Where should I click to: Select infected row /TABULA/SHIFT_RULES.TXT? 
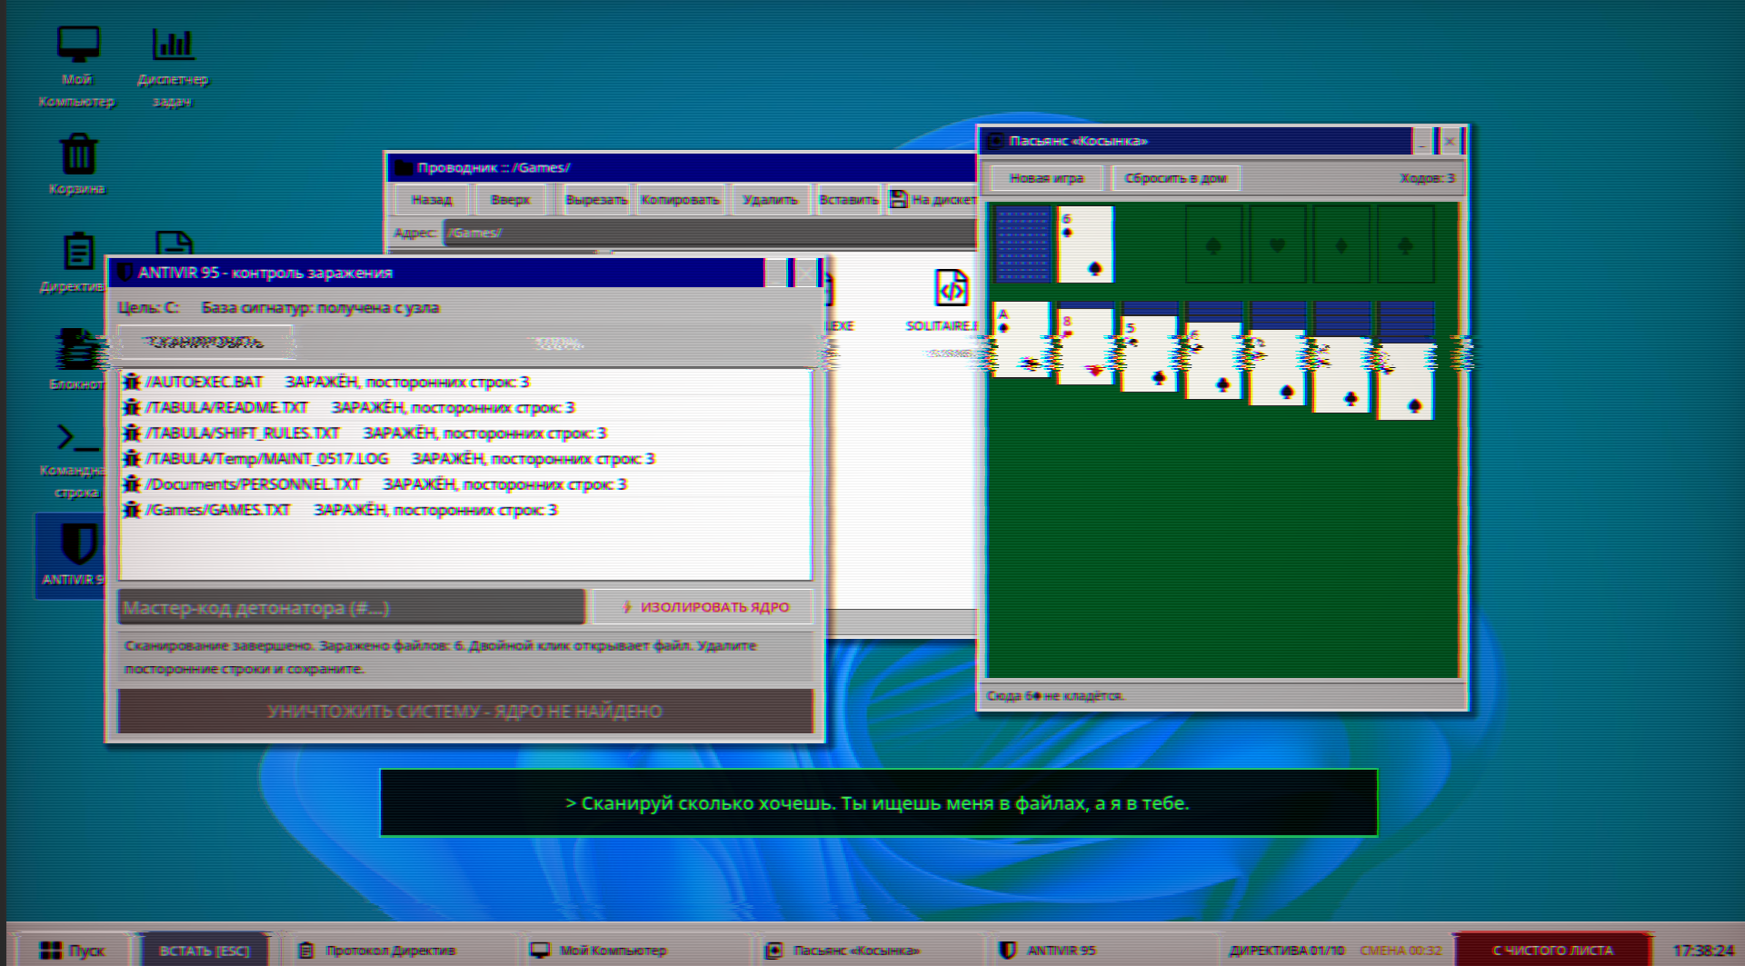465,433
